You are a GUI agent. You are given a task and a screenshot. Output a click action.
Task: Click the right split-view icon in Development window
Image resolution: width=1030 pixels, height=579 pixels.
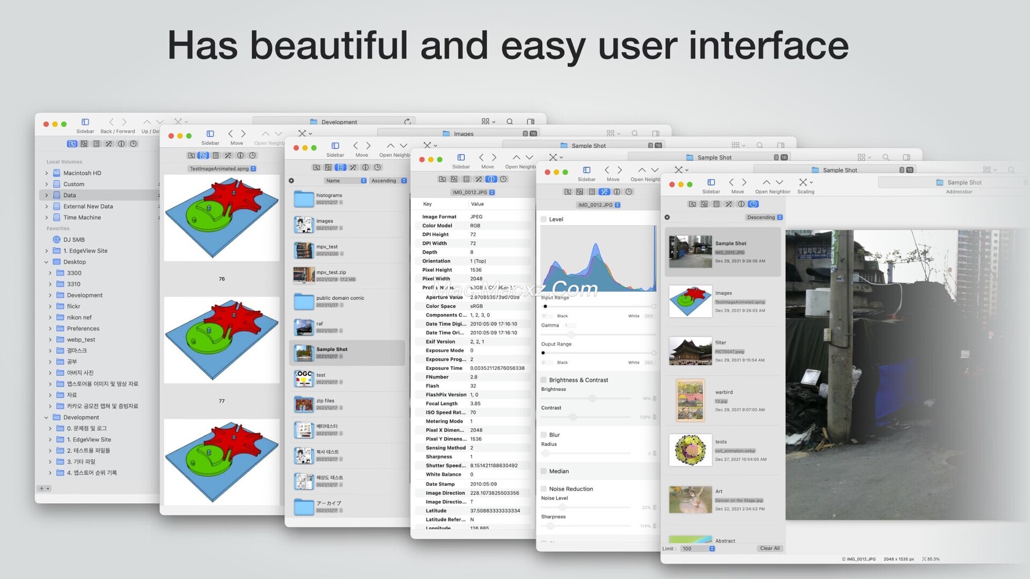point(531,122)
